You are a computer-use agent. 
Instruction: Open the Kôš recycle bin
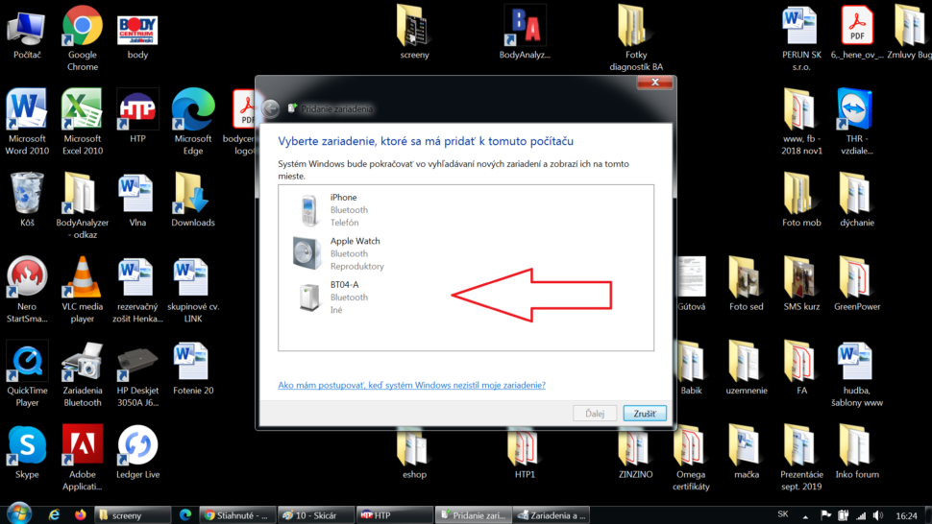click(x=27, y=200)
